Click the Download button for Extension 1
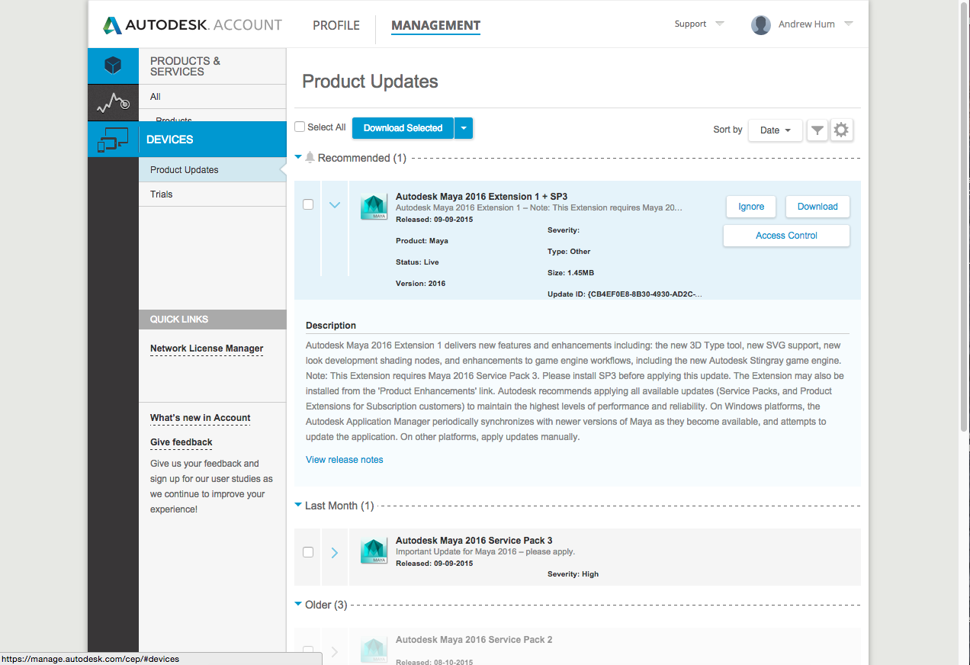The width and height of the screenshot is (970, 665). [817, 207]
